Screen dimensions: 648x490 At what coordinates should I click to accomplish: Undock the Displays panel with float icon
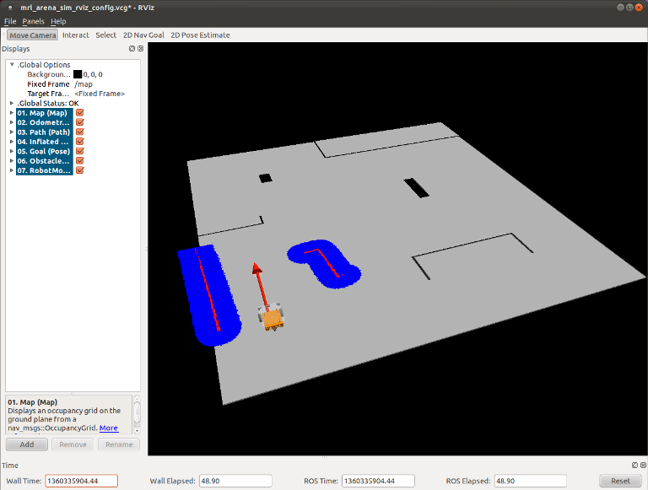[132, 49]
